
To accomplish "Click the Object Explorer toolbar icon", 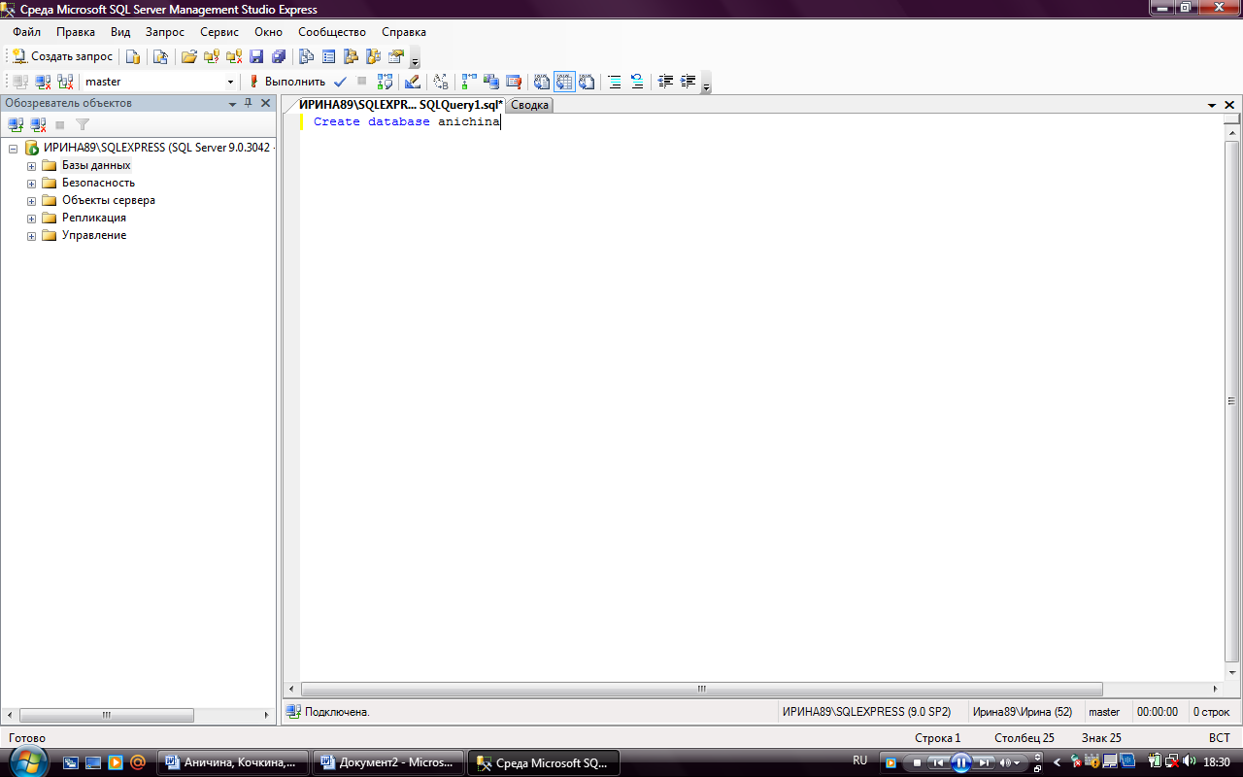I will (351, 56).
